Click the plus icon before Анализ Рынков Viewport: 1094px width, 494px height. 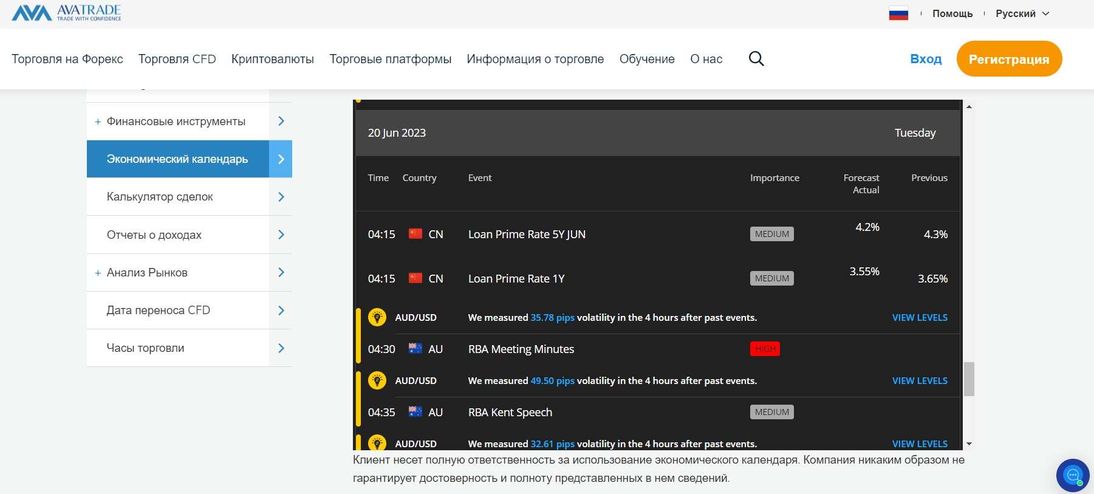click(x=98, y=273)
